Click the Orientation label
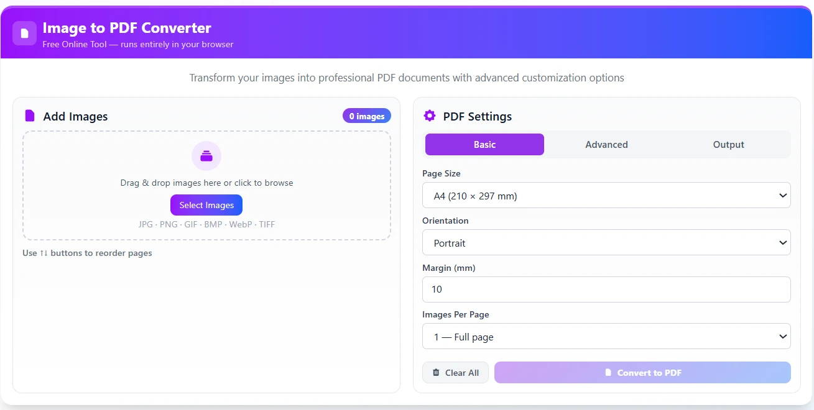The width and height of the screenshot is (814, 410). (x=445, y=221)
